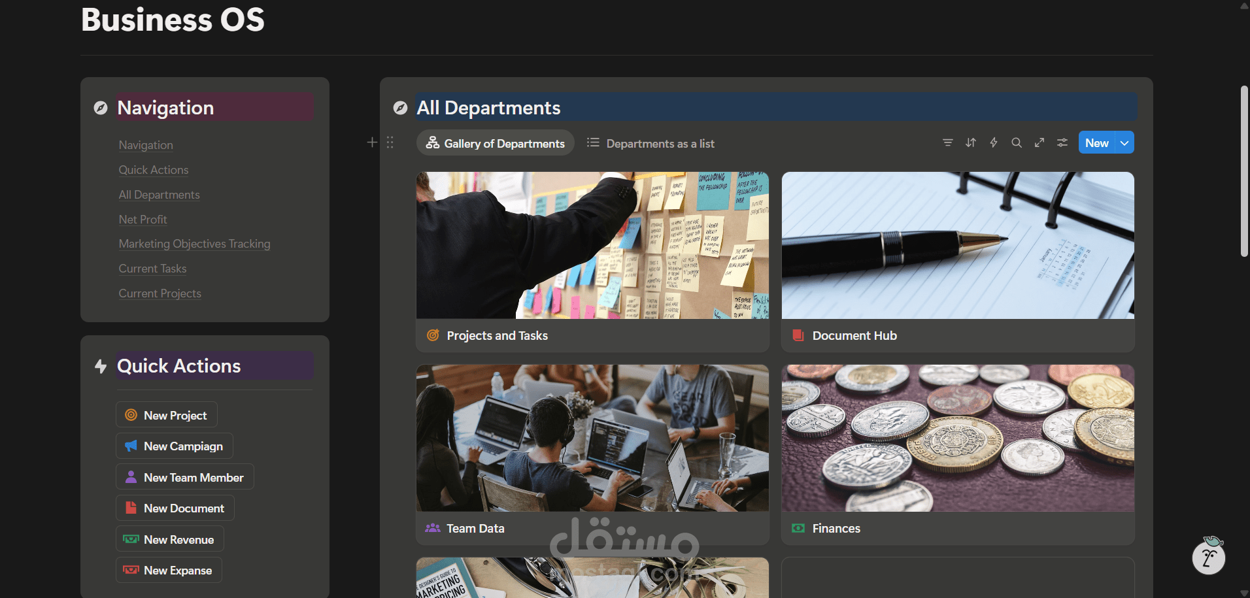Open the dropdown arrow next to New
Screen dimensions: 1250x598
point(1124,142)
